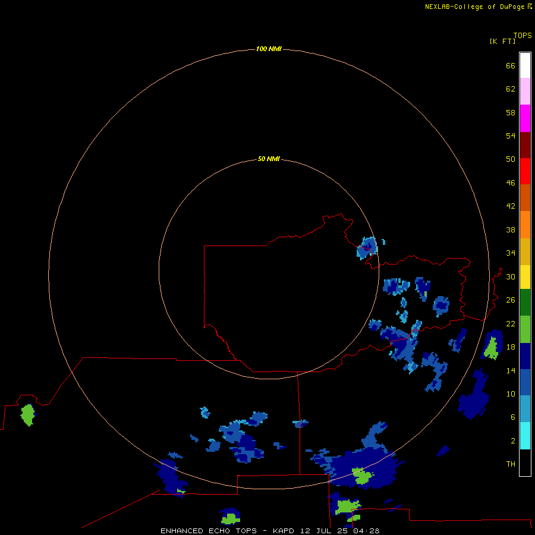
Task: Click the '50 NMI' range ring label
Action: pyautogui.click(x=269, y=159)
